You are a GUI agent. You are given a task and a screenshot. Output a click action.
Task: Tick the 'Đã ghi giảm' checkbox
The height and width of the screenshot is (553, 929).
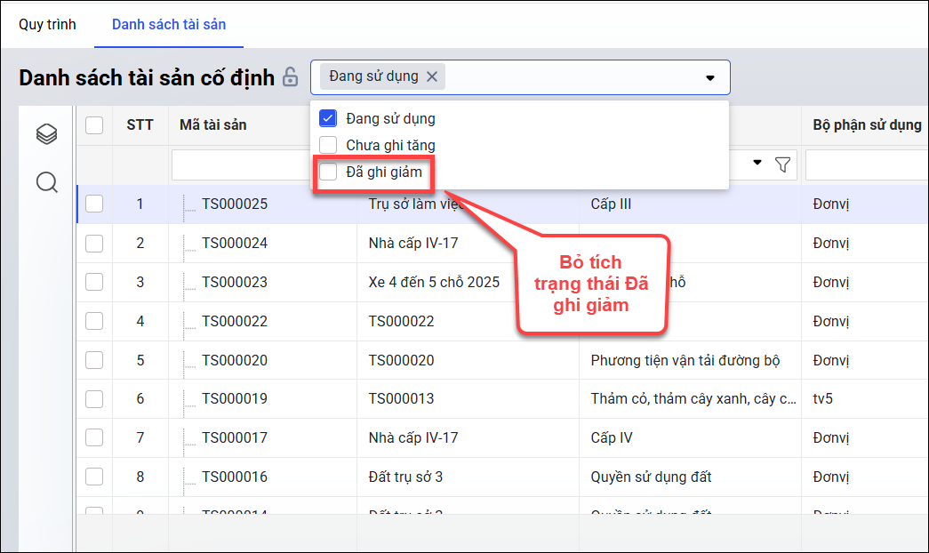[x=328, y=172]
